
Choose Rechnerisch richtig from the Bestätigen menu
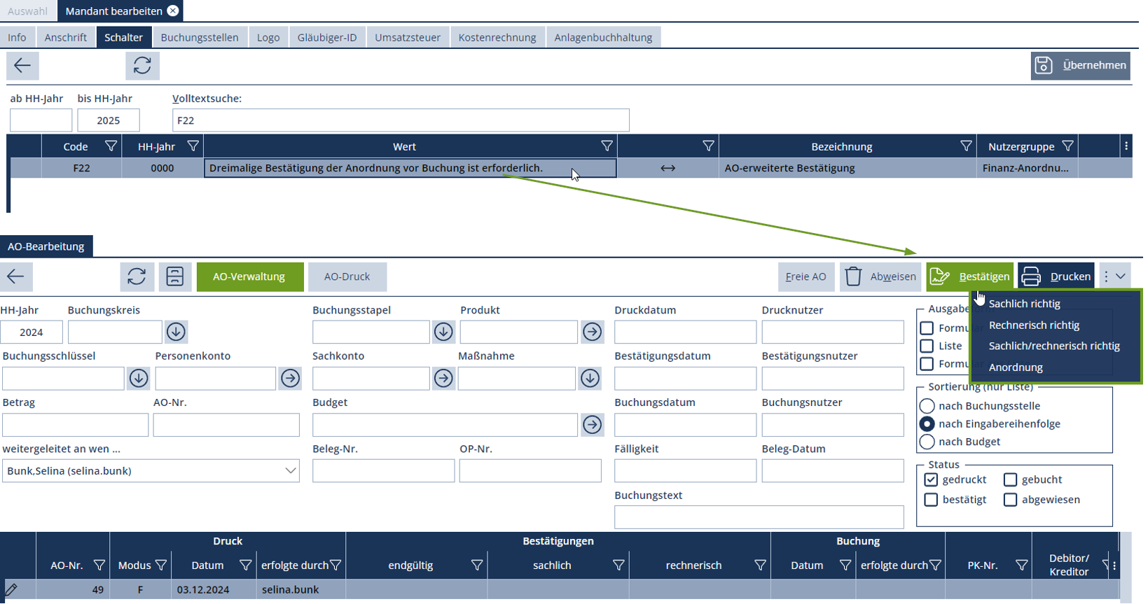[1034, 325]
